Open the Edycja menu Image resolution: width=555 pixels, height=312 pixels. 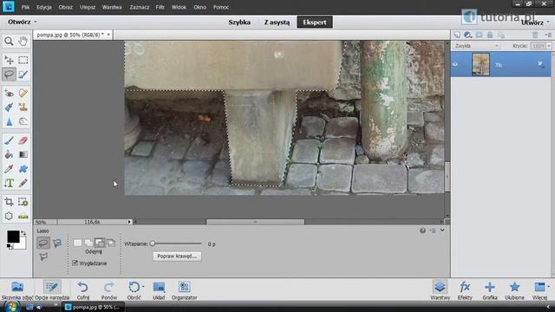[44, 7]
